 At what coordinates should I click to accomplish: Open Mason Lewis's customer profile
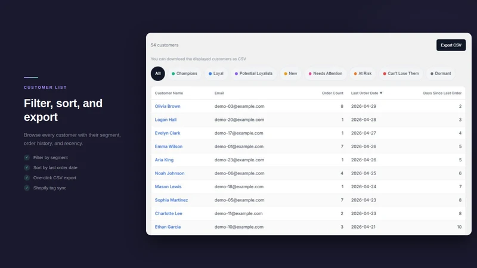[x=168, y=186]
